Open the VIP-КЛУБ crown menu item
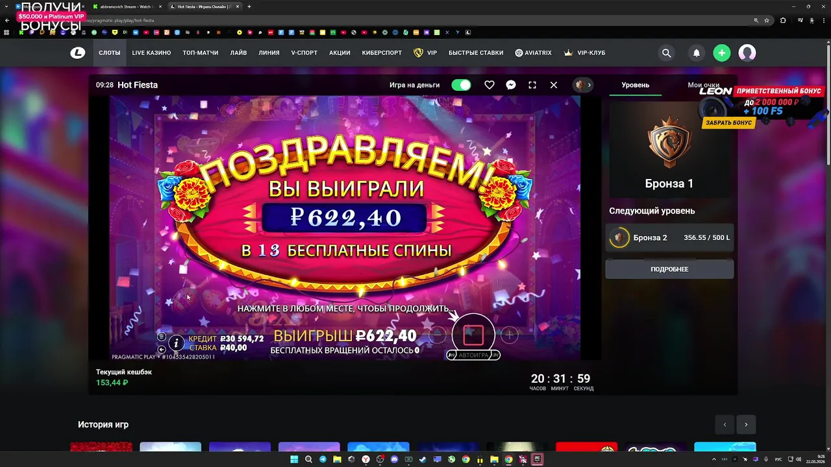 (x=584, y=53)
